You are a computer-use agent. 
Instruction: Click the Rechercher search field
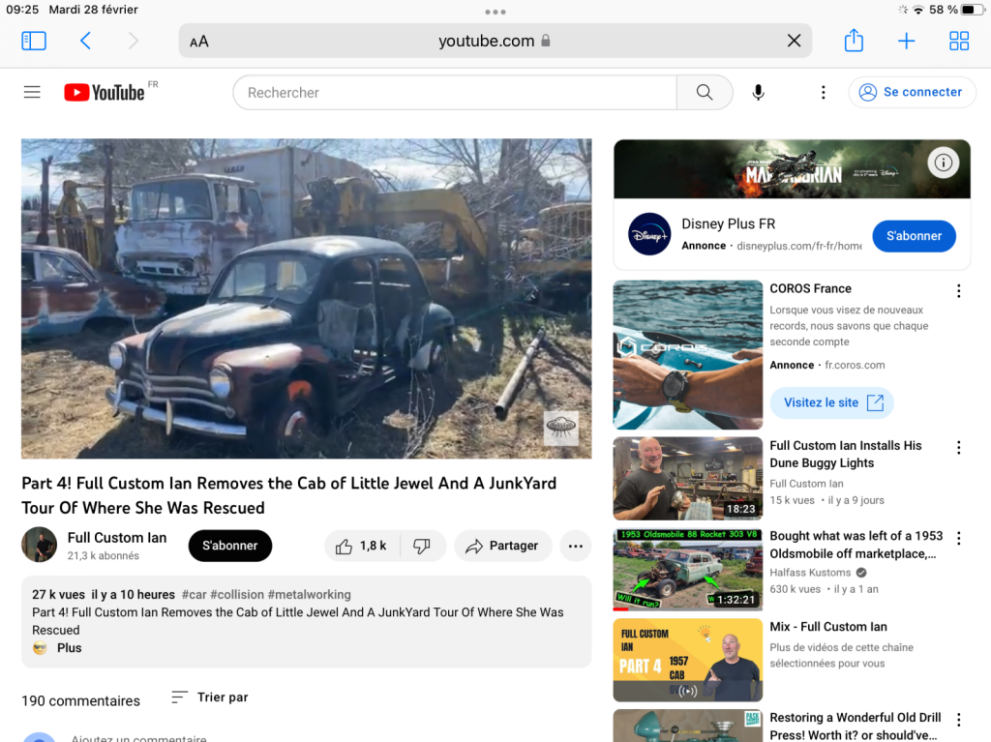pyautogui.click(x=455, y=92)
